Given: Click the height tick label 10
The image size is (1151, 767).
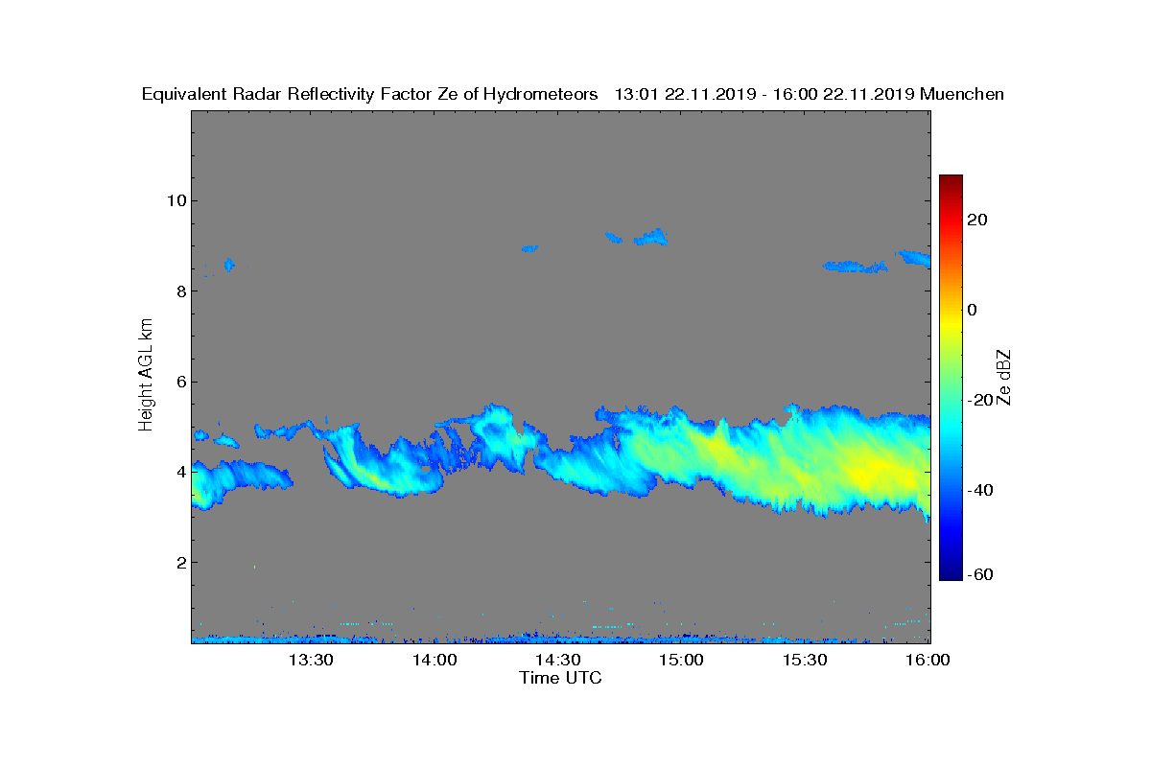Looking at the screenshot, I should (175, 200).
